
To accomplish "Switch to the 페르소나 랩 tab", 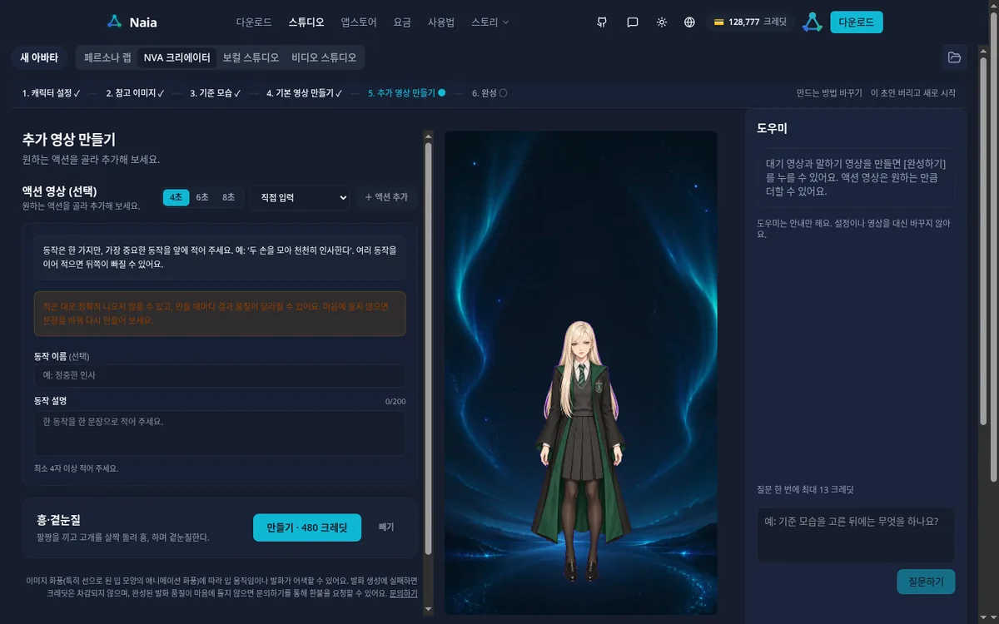I will coord(108,57).
